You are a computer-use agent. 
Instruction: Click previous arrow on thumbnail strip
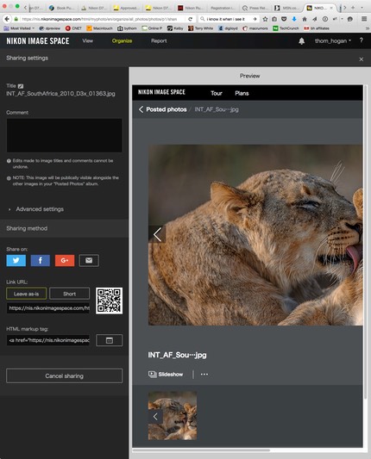tap(155, 416)
